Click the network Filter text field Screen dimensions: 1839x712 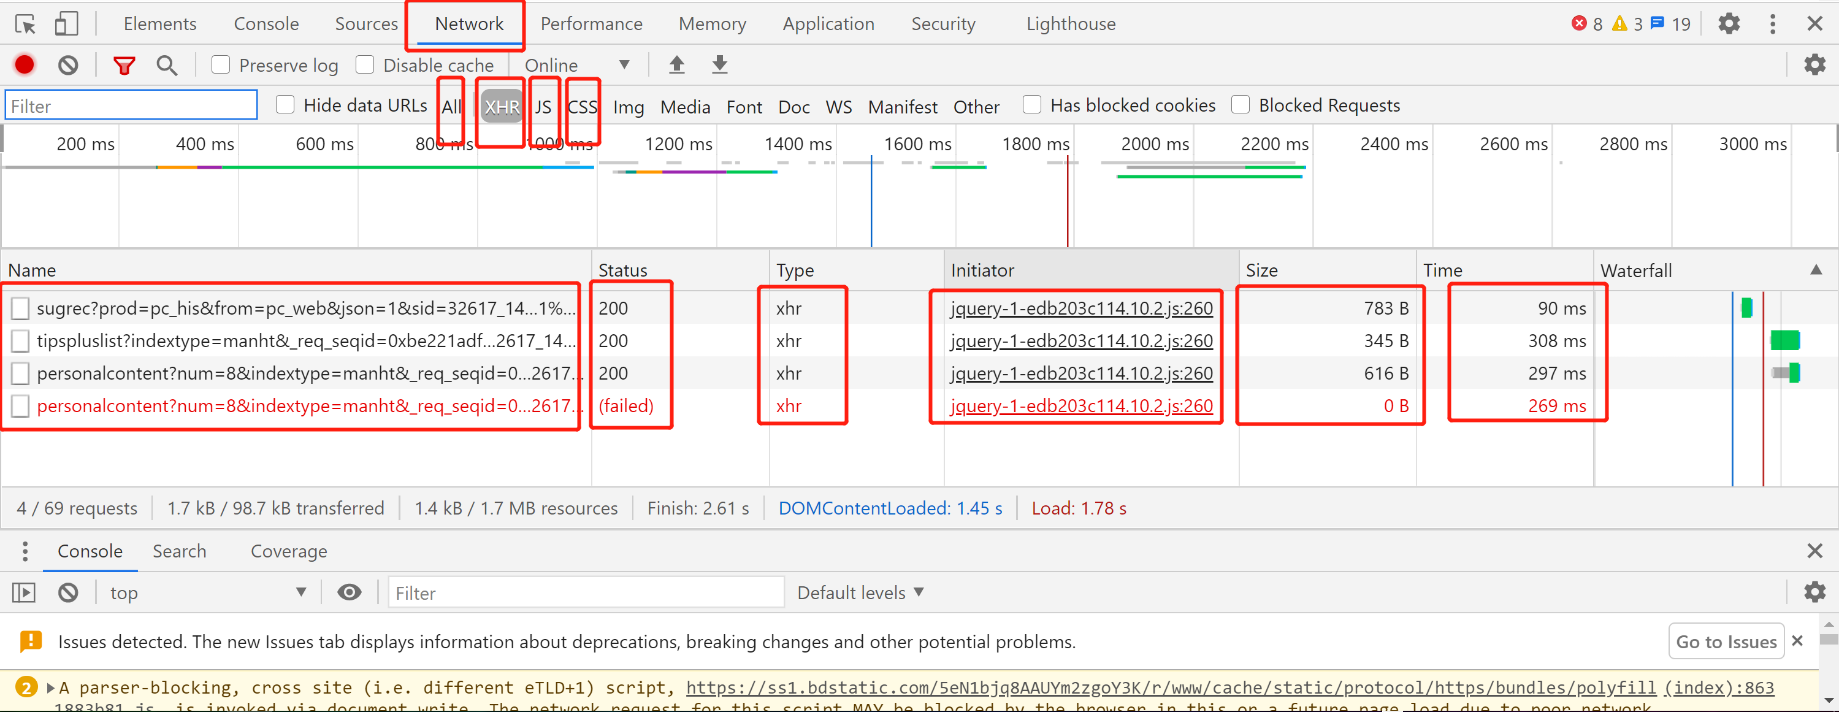click(x=131, y=105)
